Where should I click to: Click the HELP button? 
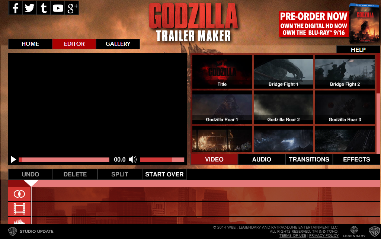pyautogui.click(x=358, y=50)
